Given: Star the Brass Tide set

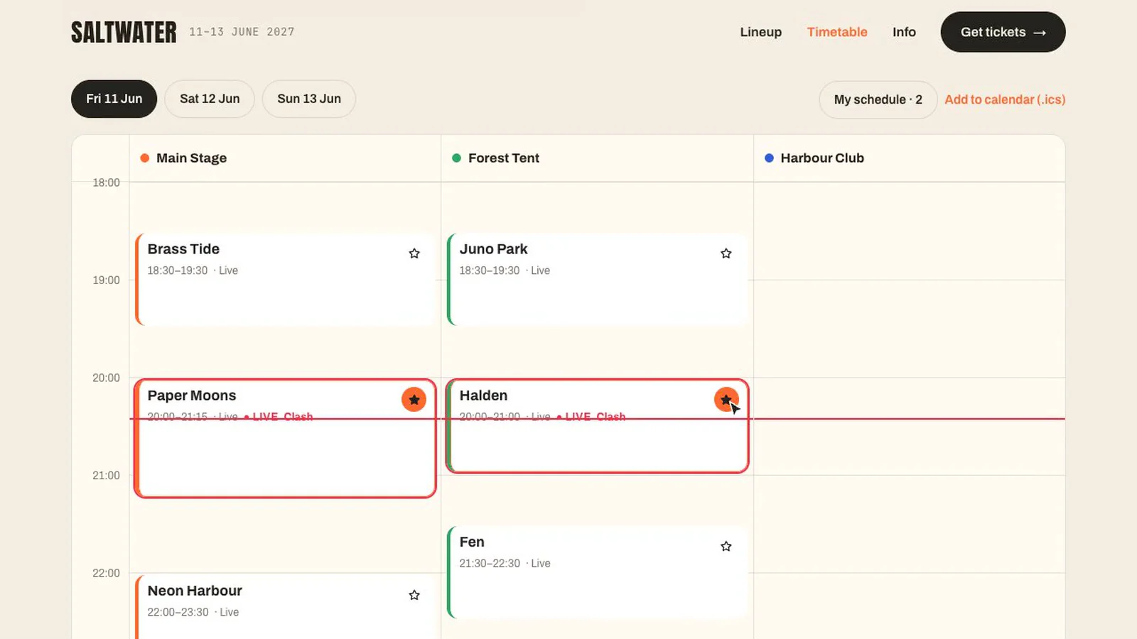Looking at the screenshot, I should click(x=414, y=253).
